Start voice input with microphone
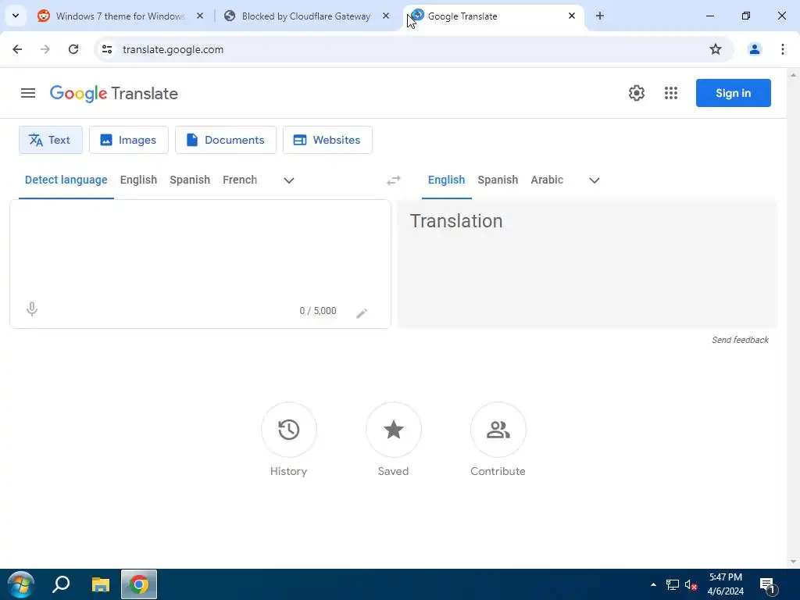The width and height of the screenshot is (800, 600). tap(31, 309)
